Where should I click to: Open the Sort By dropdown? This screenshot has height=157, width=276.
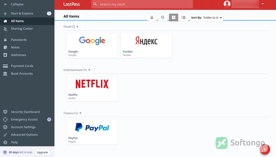point(206,18)
